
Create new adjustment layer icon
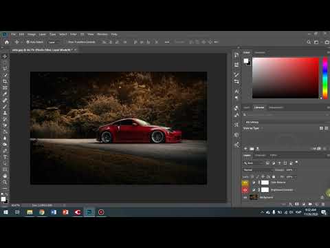click(304, 204)
